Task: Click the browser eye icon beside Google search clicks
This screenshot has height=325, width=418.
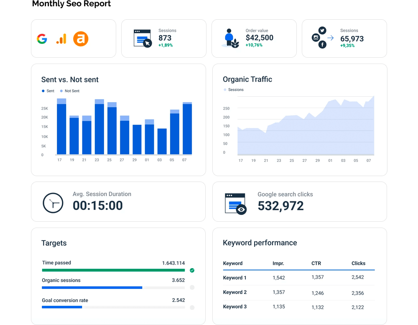Action: click(x=236, y=204)
